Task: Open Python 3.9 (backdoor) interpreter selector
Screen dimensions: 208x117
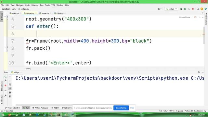Action: 193,111
